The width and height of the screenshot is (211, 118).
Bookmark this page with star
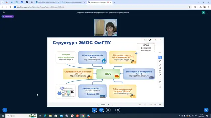click(189, 7)
